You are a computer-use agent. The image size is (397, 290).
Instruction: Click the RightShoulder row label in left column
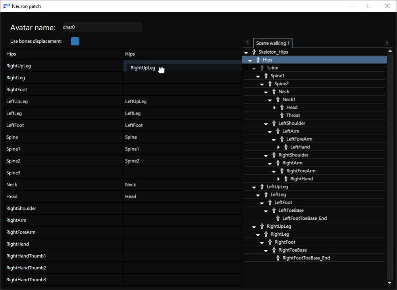(21, 209)
